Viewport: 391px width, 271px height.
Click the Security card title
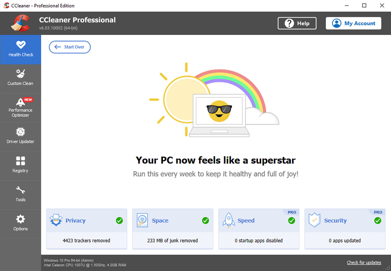335,220
